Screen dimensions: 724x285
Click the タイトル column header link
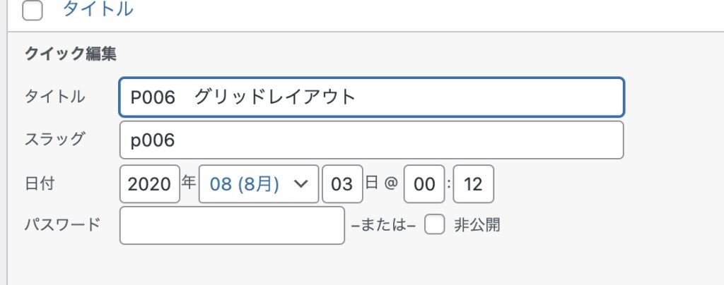(x=98, y=10)
